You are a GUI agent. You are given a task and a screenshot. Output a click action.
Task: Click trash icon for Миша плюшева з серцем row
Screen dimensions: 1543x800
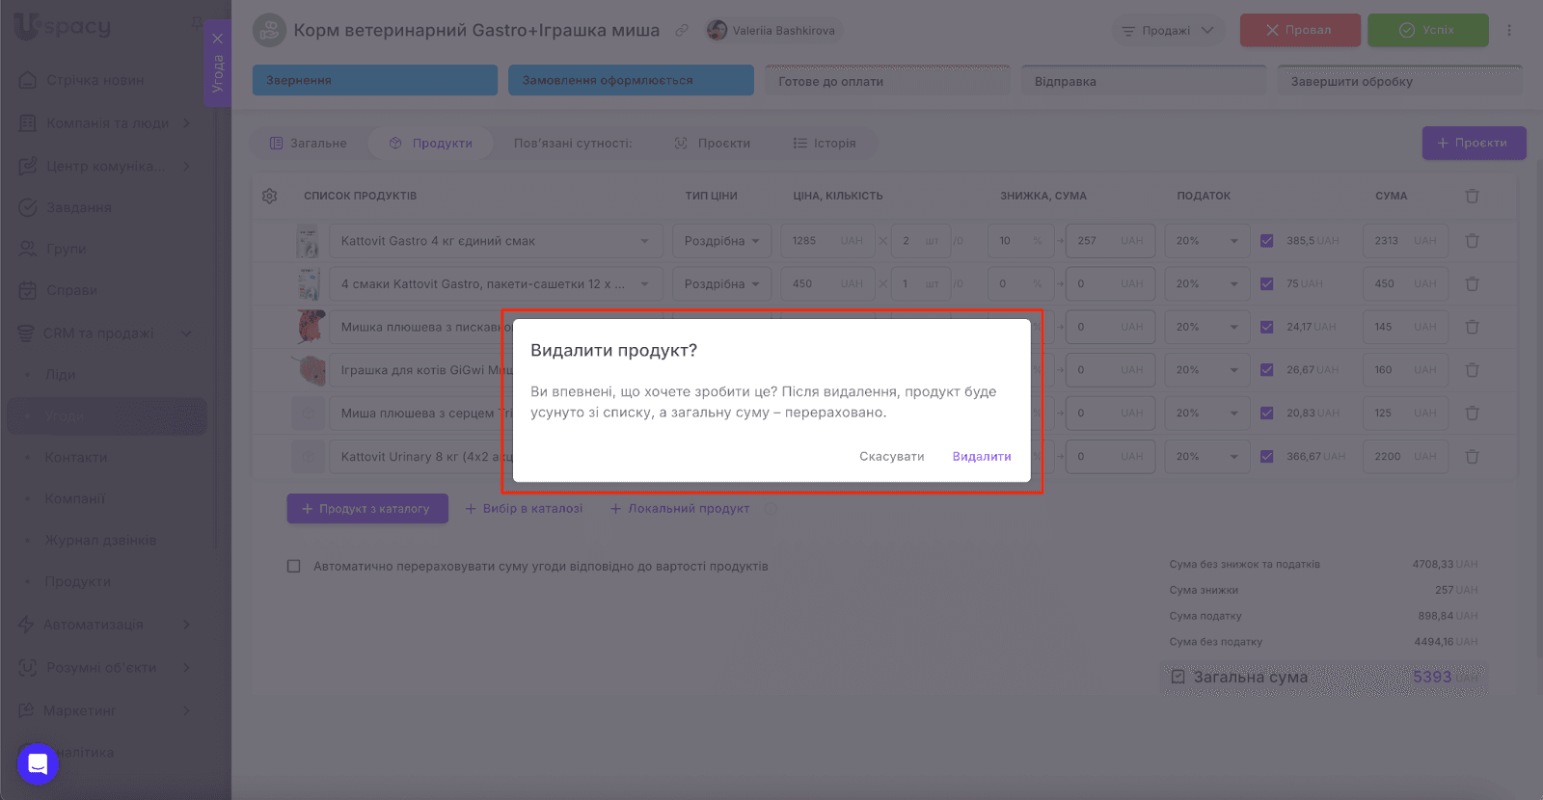[x=1473, y=413]
